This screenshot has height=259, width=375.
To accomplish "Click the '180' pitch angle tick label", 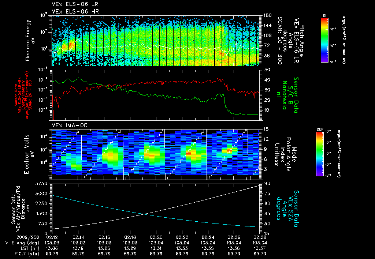I will pos(267,15).
